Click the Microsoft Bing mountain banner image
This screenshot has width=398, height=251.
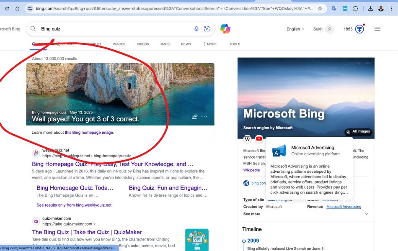306,98
